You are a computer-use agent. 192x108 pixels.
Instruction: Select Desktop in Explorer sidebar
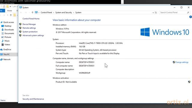(x=8, y=26)
